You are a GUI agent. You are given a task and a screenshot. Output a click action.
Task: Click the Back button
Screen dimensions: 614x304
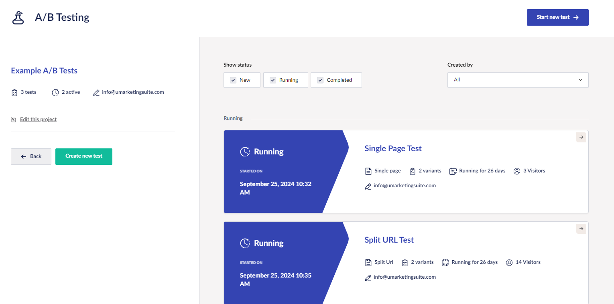(x=31, y=156)
